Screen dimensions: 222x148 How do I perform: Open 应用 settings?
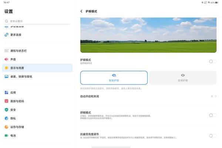point(37,92)
